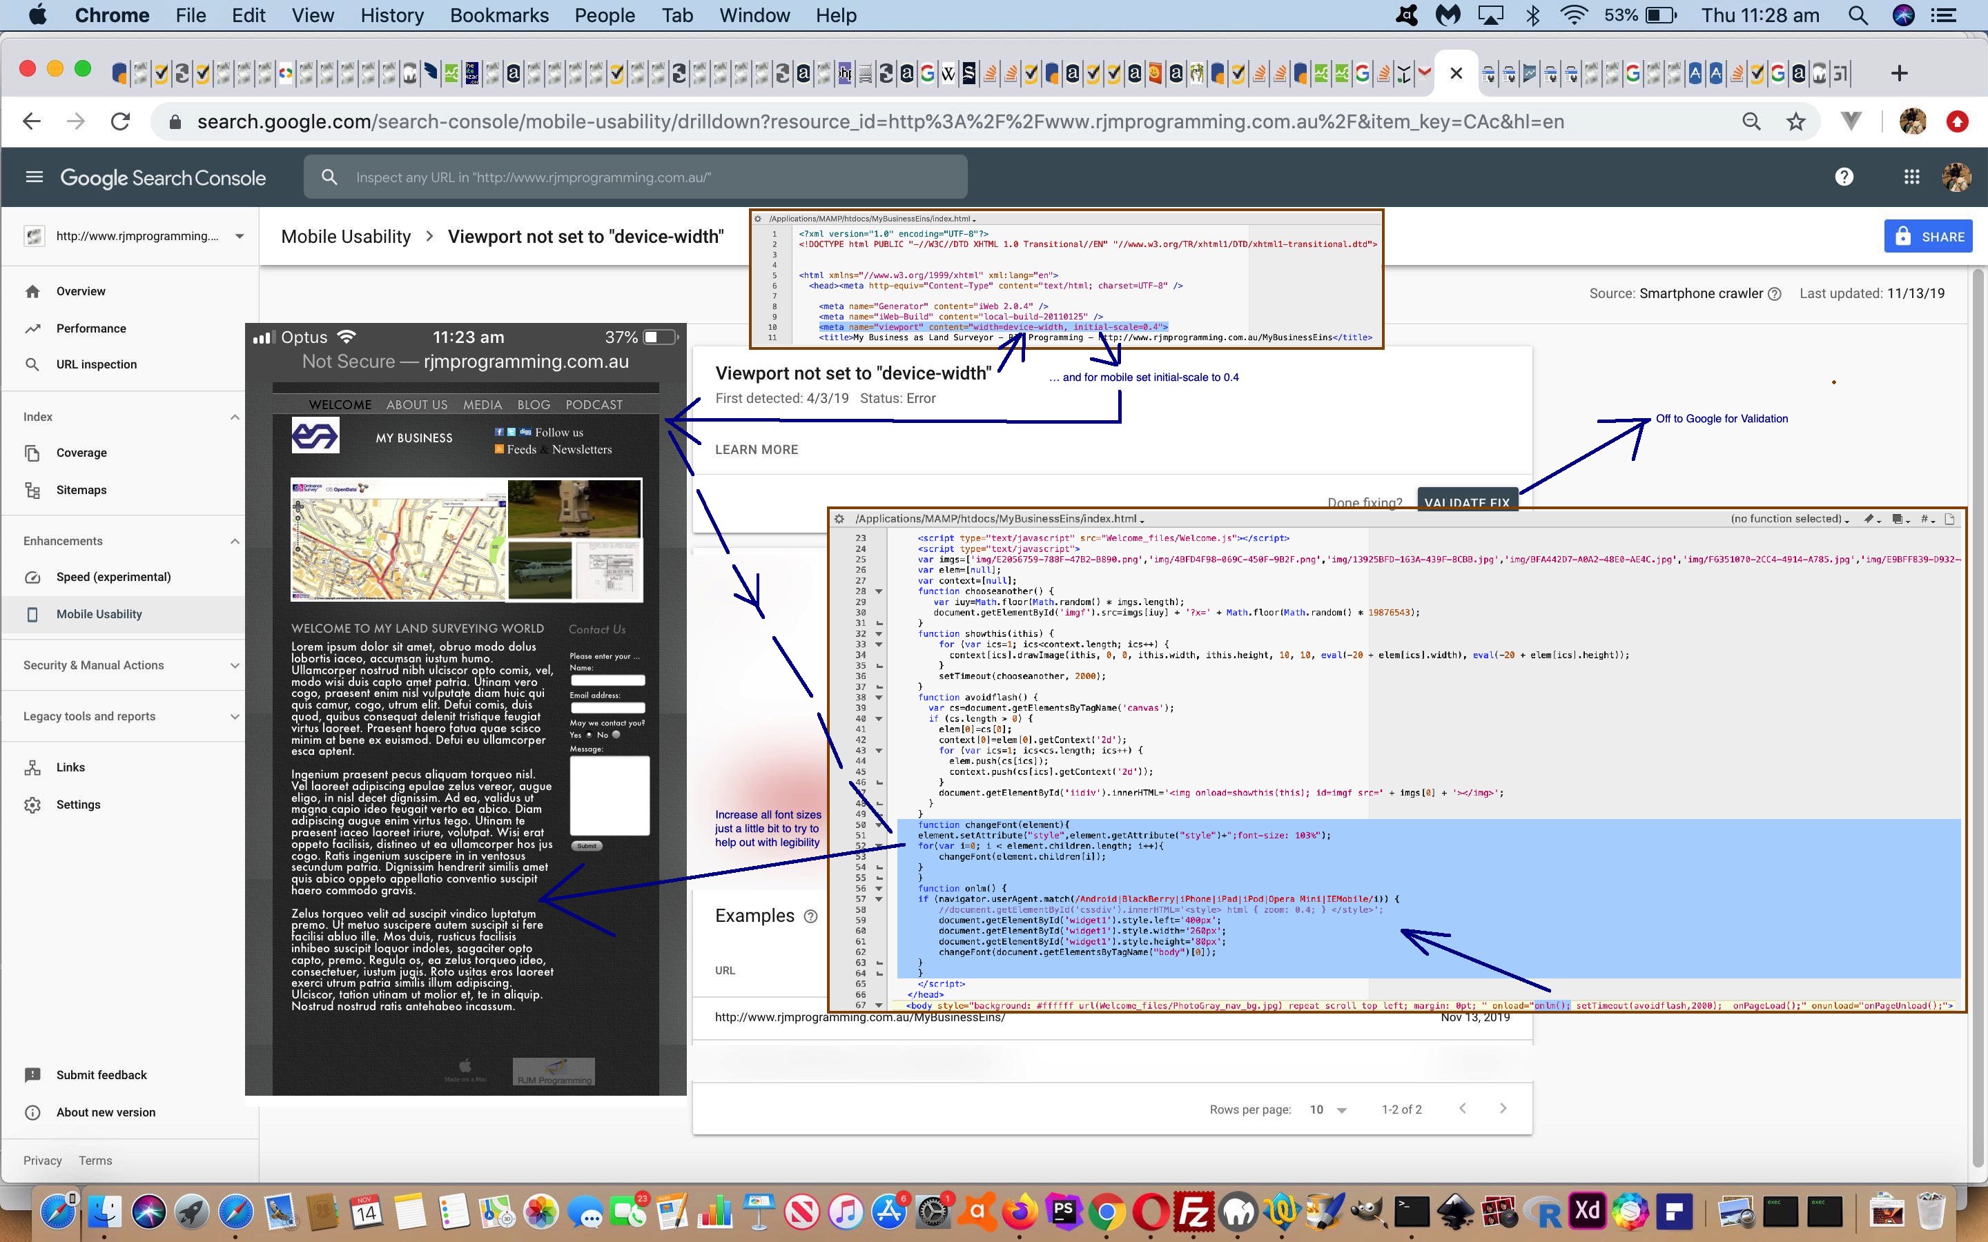Bookmark this page with the star icon
Image resolution: width=1988 pixels, height=1242 pixels.
[x=1796, y=121]
